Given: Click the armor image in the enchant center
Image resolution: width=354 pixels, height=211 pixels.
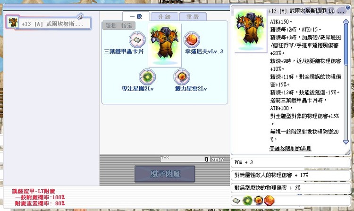Looking at the screenshot, I should pyautogui.click(x=165, y=45).
